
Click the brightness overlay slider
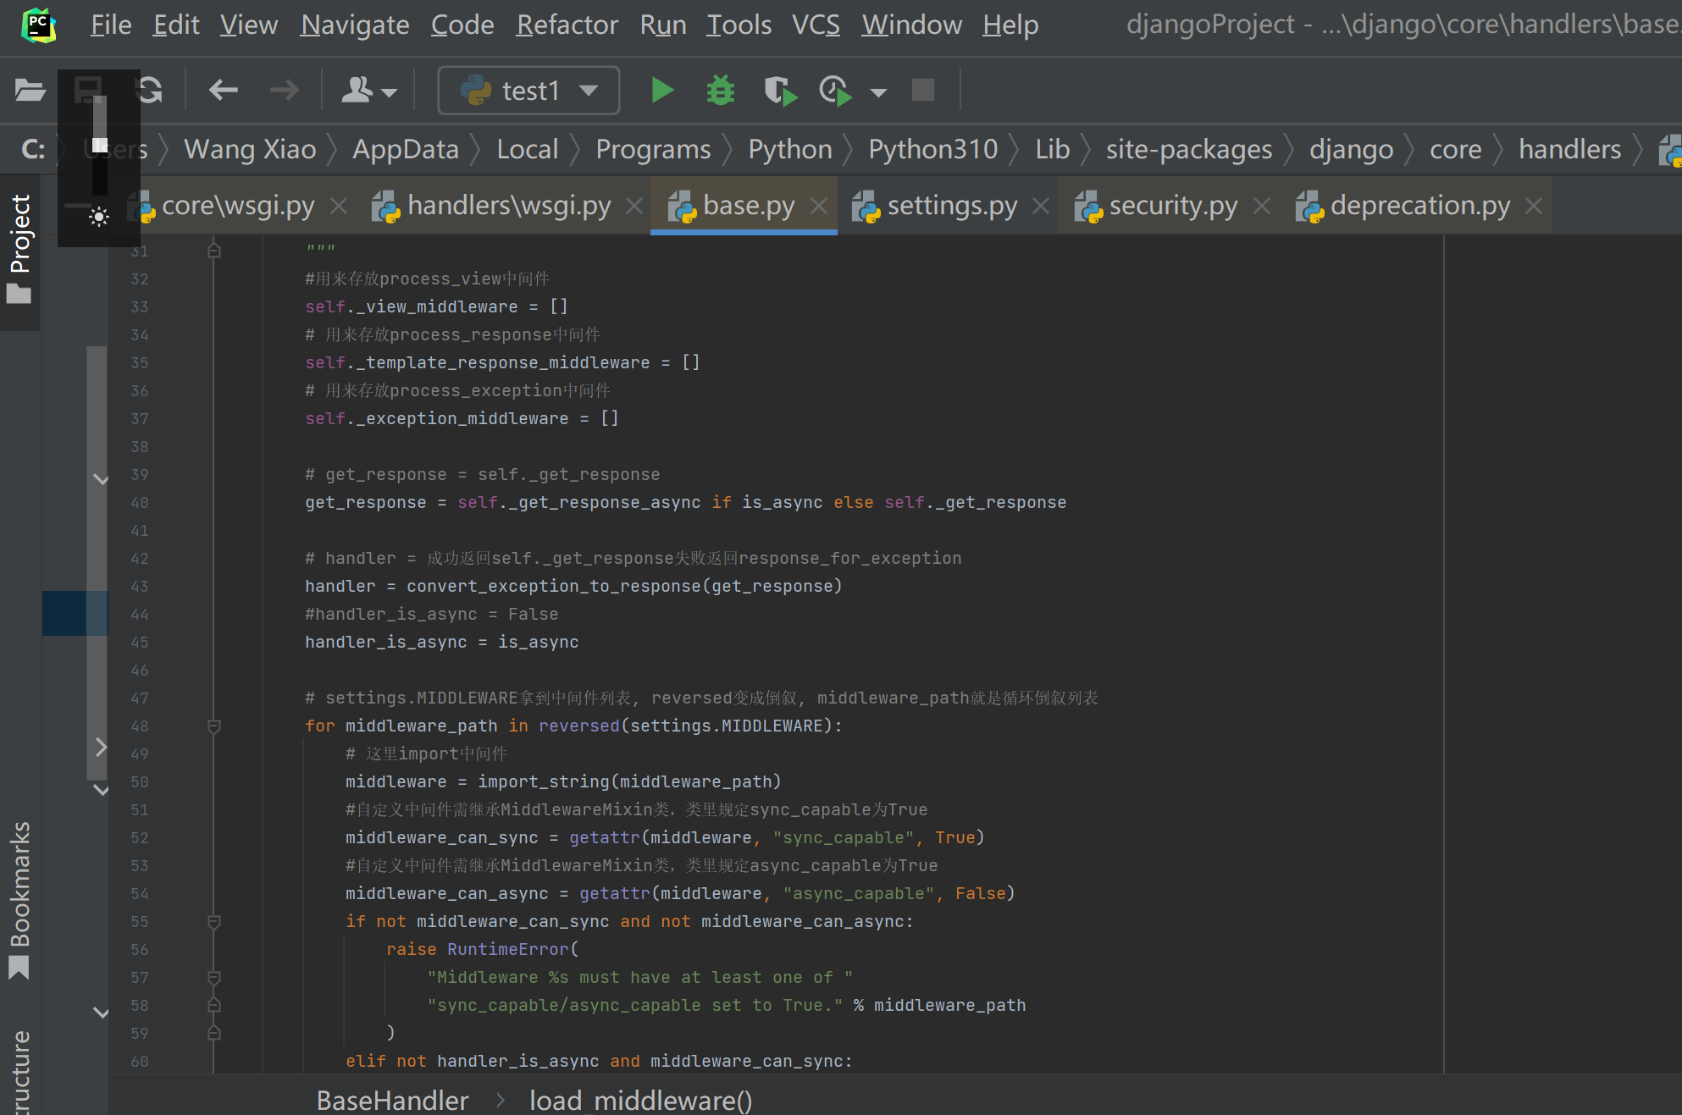click(x=99, y=144)
